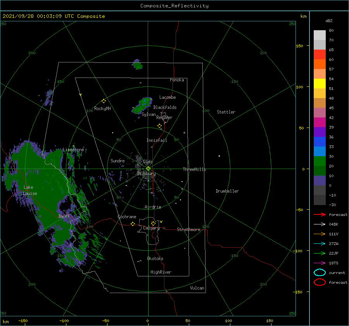Click the yellow diamond marker below Cochrane

pyautogui.click(x=133, y=224)
